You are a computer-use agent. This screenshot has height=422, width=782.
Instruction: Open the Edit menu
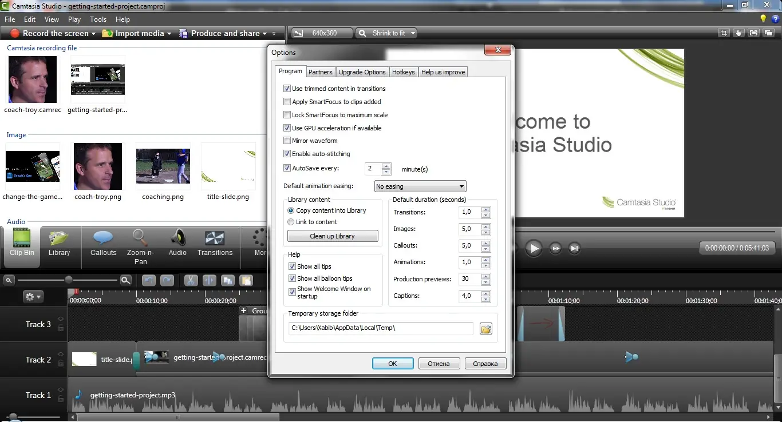click(x=30, y=19)
